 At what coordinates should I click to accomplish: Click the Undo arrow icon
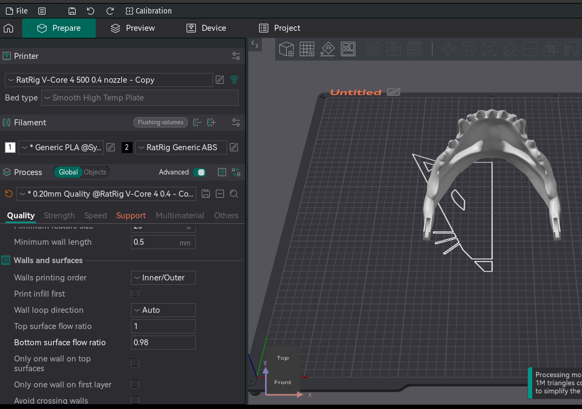[x=90, y=11]
